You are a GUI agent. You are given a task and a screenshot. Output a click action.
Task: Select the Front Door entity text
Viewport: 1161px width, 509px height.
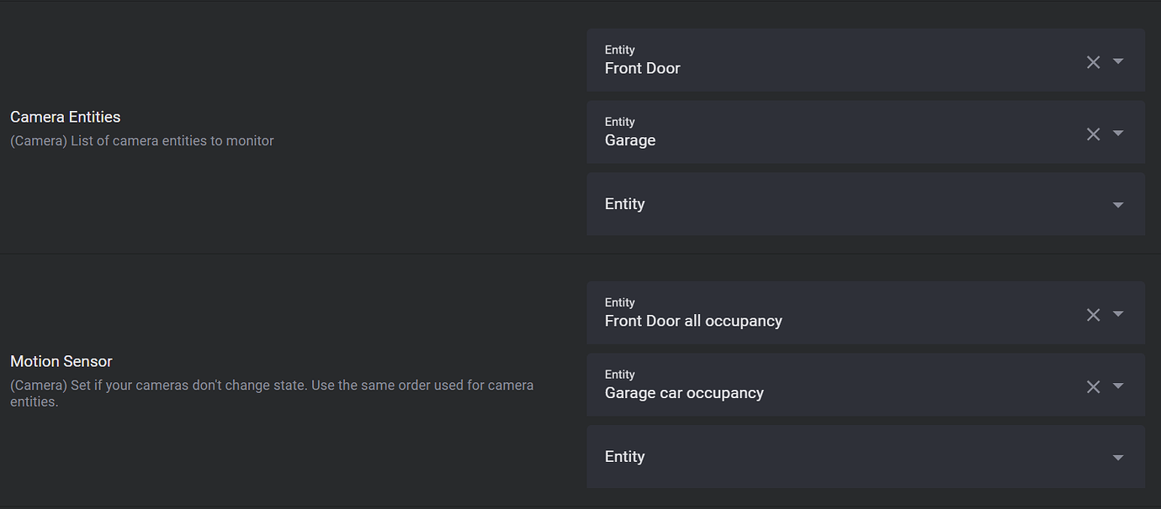click(x=642, y=68)
